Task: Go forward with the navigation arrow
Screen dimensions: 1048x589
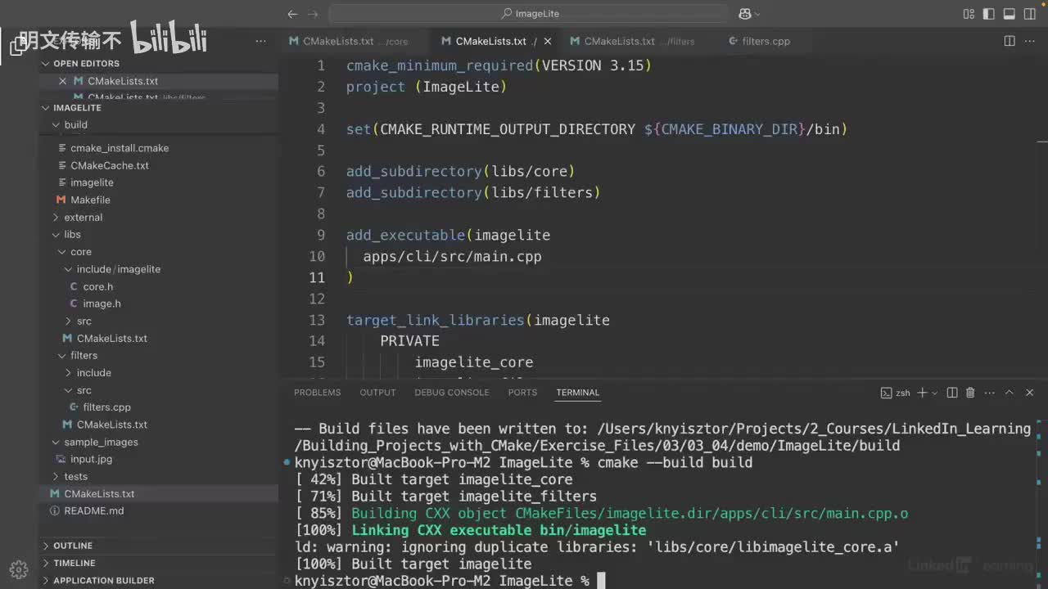Action: [312, 14]
